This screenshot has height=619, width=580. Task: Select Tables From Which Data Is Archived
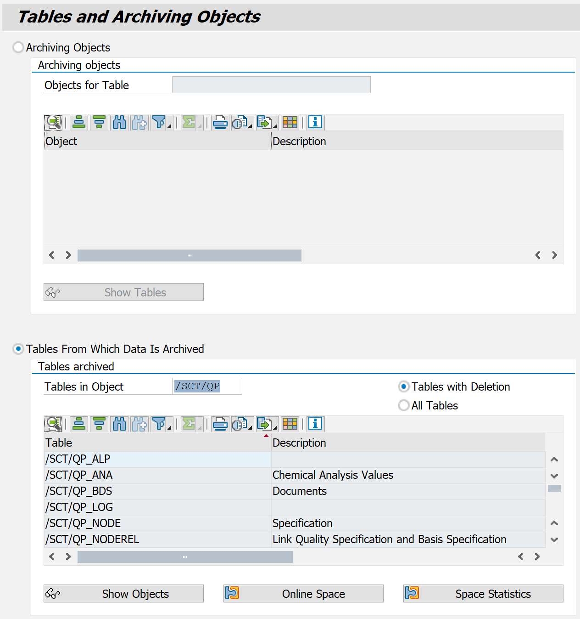point(18,349)
